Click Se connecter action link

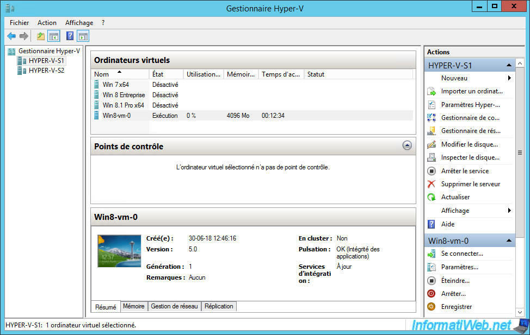click(x=462, y=254)
